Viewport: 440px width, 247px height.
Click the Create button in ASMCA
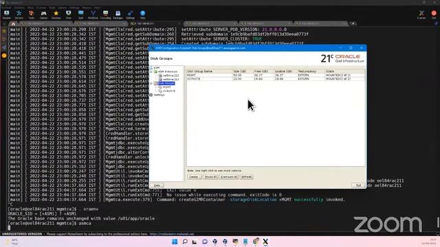tap(194, 177)
